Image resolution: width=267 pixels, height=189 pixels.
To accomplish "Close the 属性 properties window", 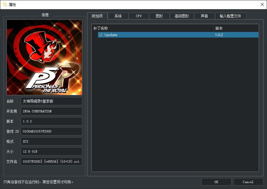I will 262,4.
